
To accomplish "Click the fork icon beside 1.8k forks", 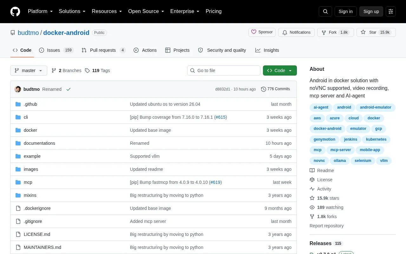I will pos(312,217).
